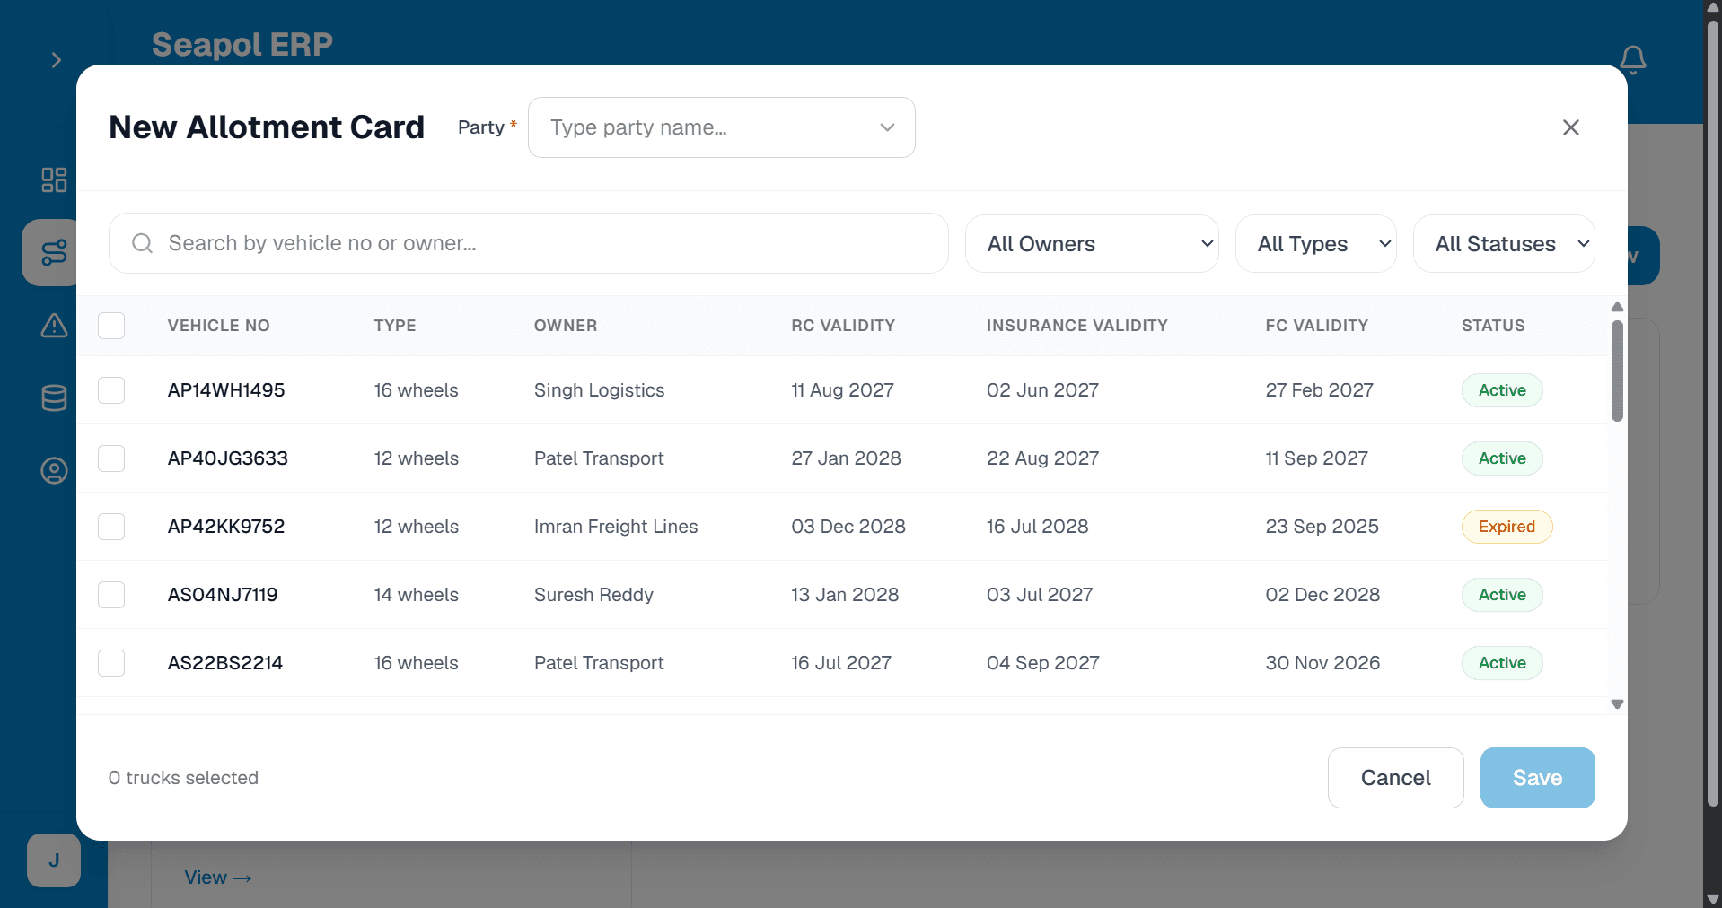This screenshot has height=908, width=1722.
Task: Open the dashboard grid icon in sidebar
Action: click(54, 179)
